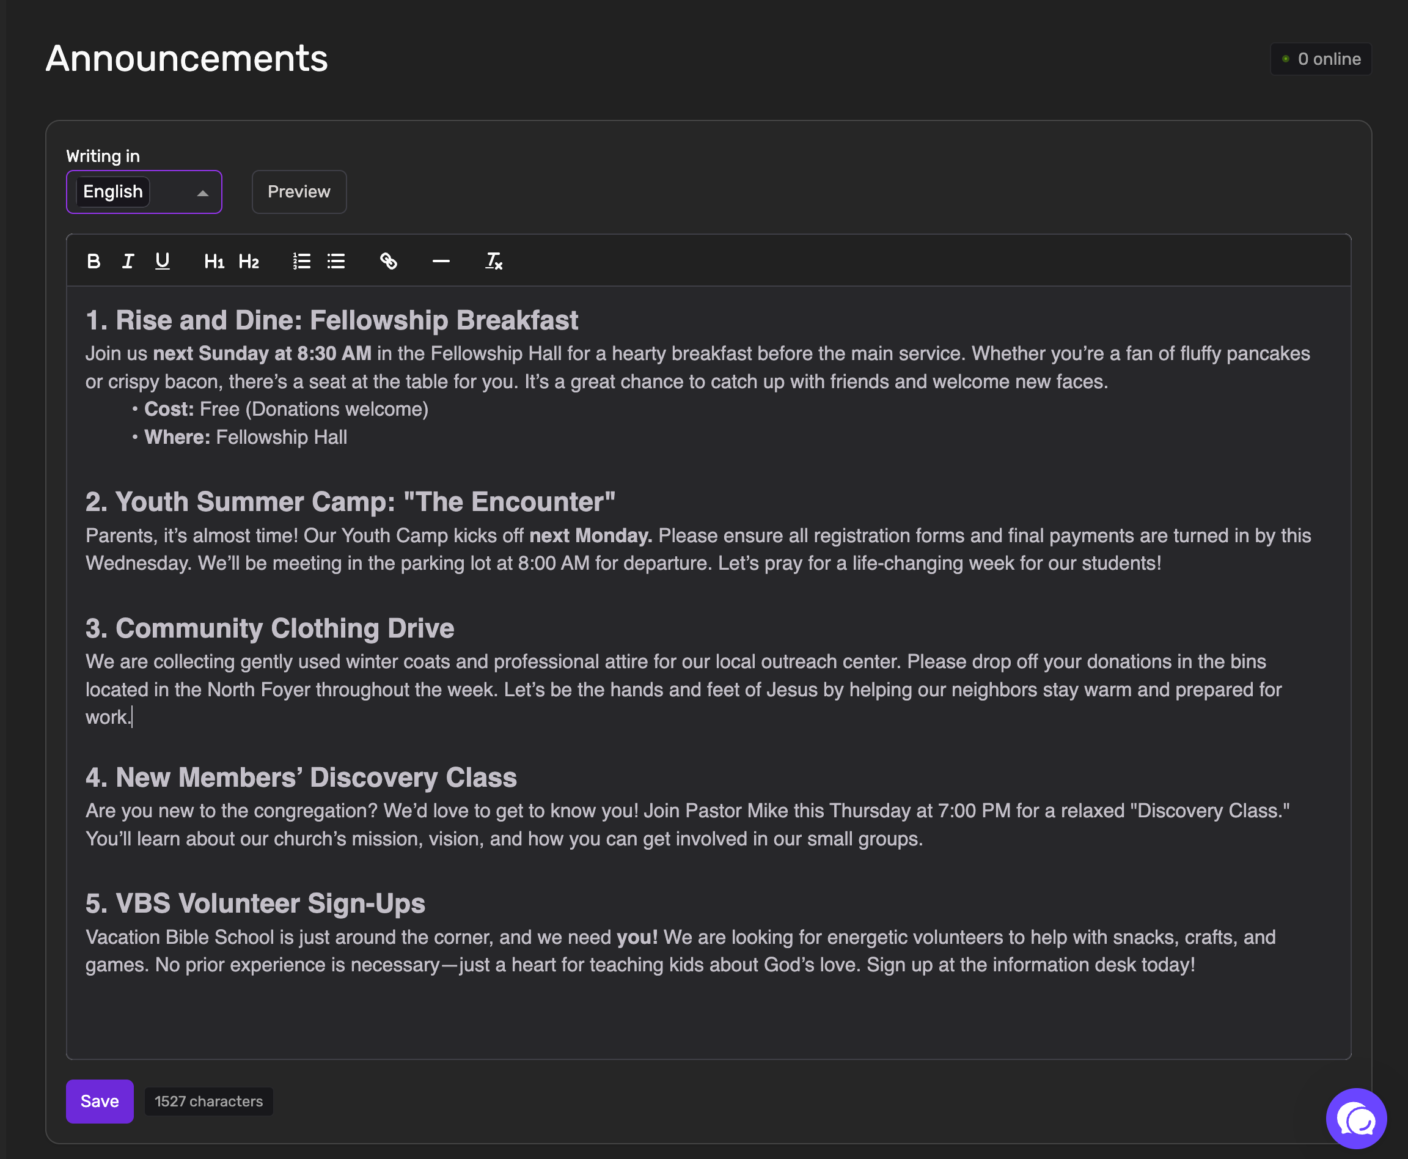The image size is (1408, 1159).
Task: Click the Youth Summer Camp heading
Action: pos(350,502)
